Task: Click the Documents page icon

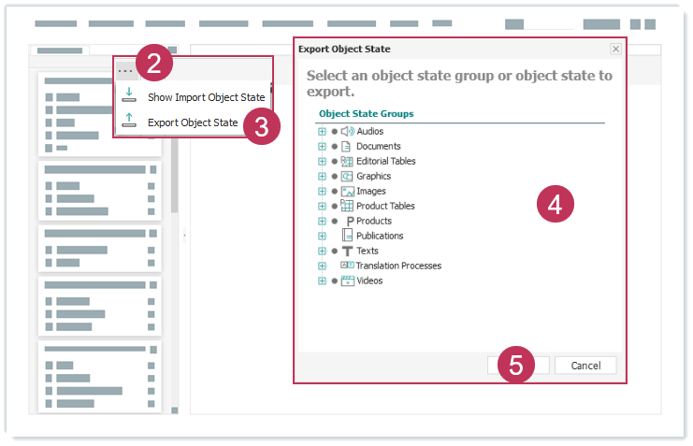Action: [346, 146]
